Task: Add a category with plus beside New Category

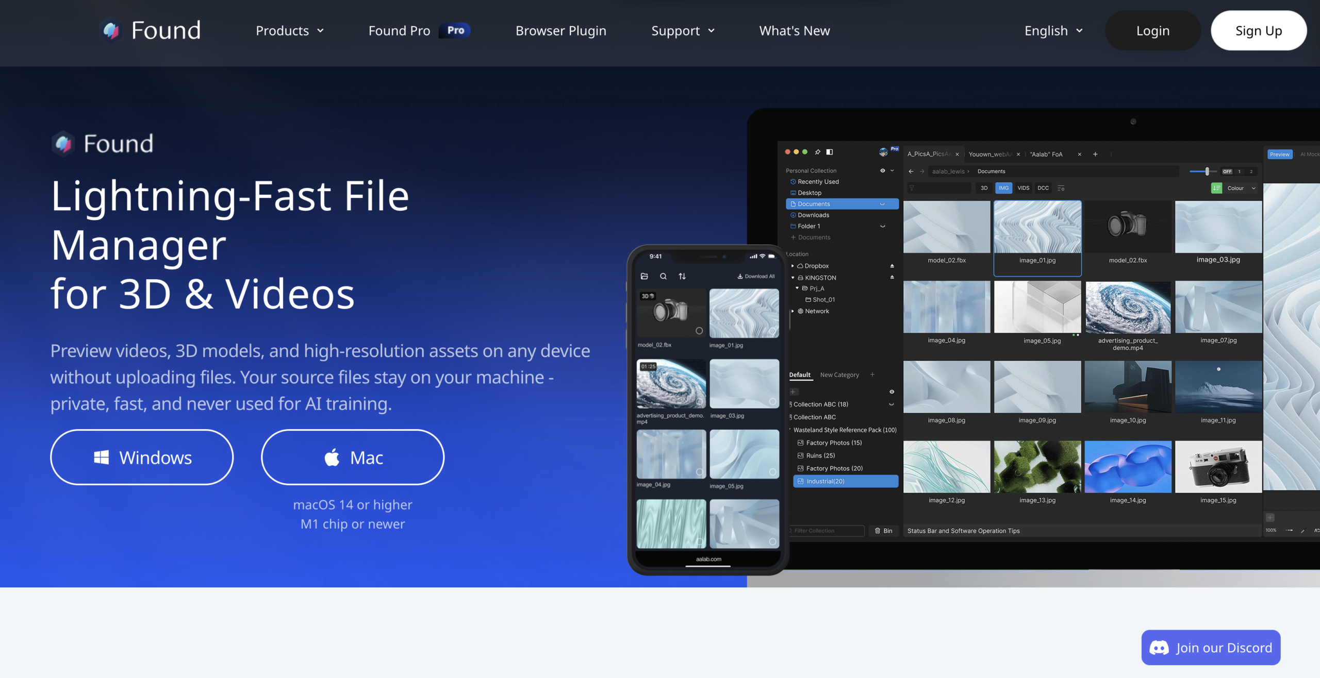Action: [x=872, y=375]
